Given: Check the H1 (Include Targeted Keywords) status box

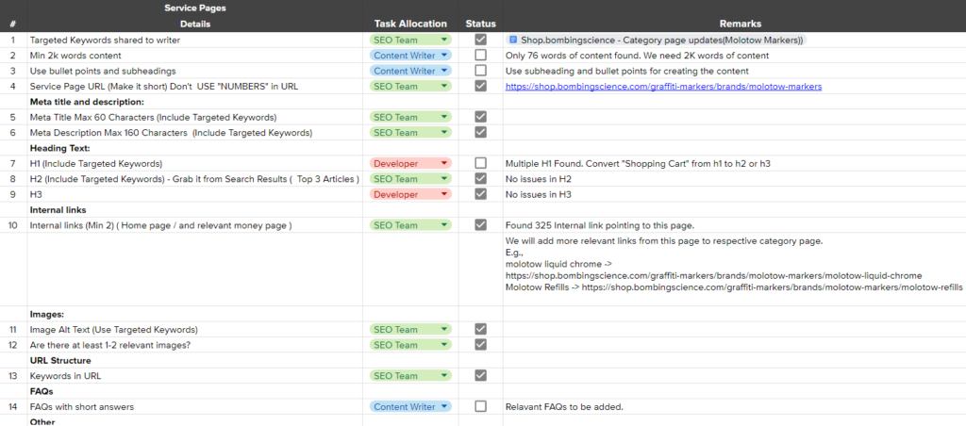Looking at the screenshot, I should pyautogui.click(x=480, y=163).
